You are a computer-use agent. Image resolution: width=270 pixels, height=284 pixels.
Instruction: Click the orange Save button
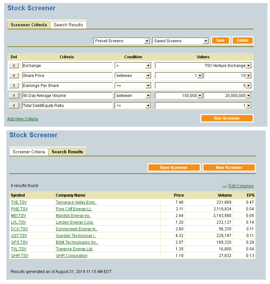(x=220, y=40)
